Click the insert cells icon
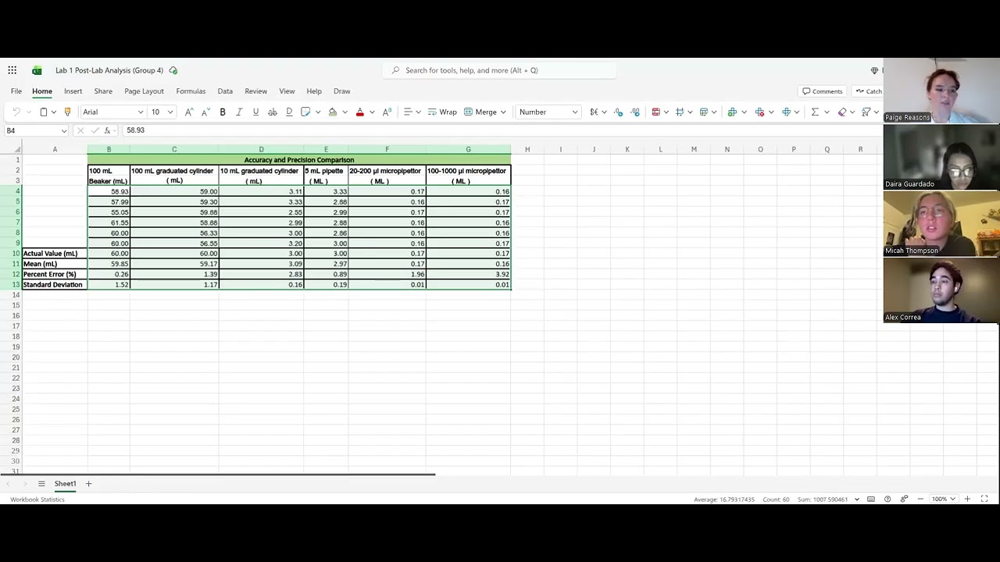Viewport: 1000px width, 562px height. (732, 112)
